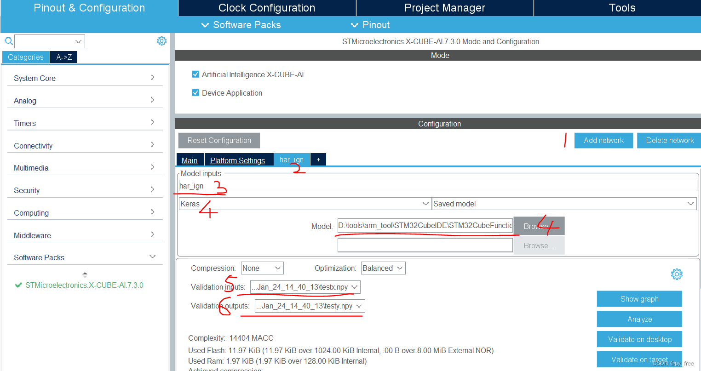Switch to Project Manager tab
The width and height of the screenshot is (701, 371).
(445, 8)
